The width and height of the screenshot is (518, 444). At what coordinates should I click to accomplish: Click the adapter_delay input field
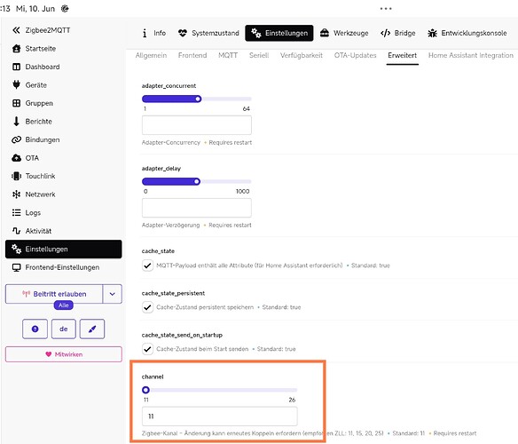pos(197,208)
